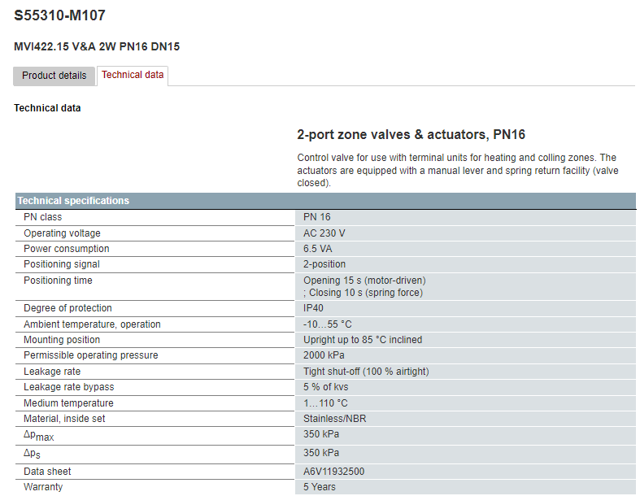Click the Warranty label

pos(43,487)
